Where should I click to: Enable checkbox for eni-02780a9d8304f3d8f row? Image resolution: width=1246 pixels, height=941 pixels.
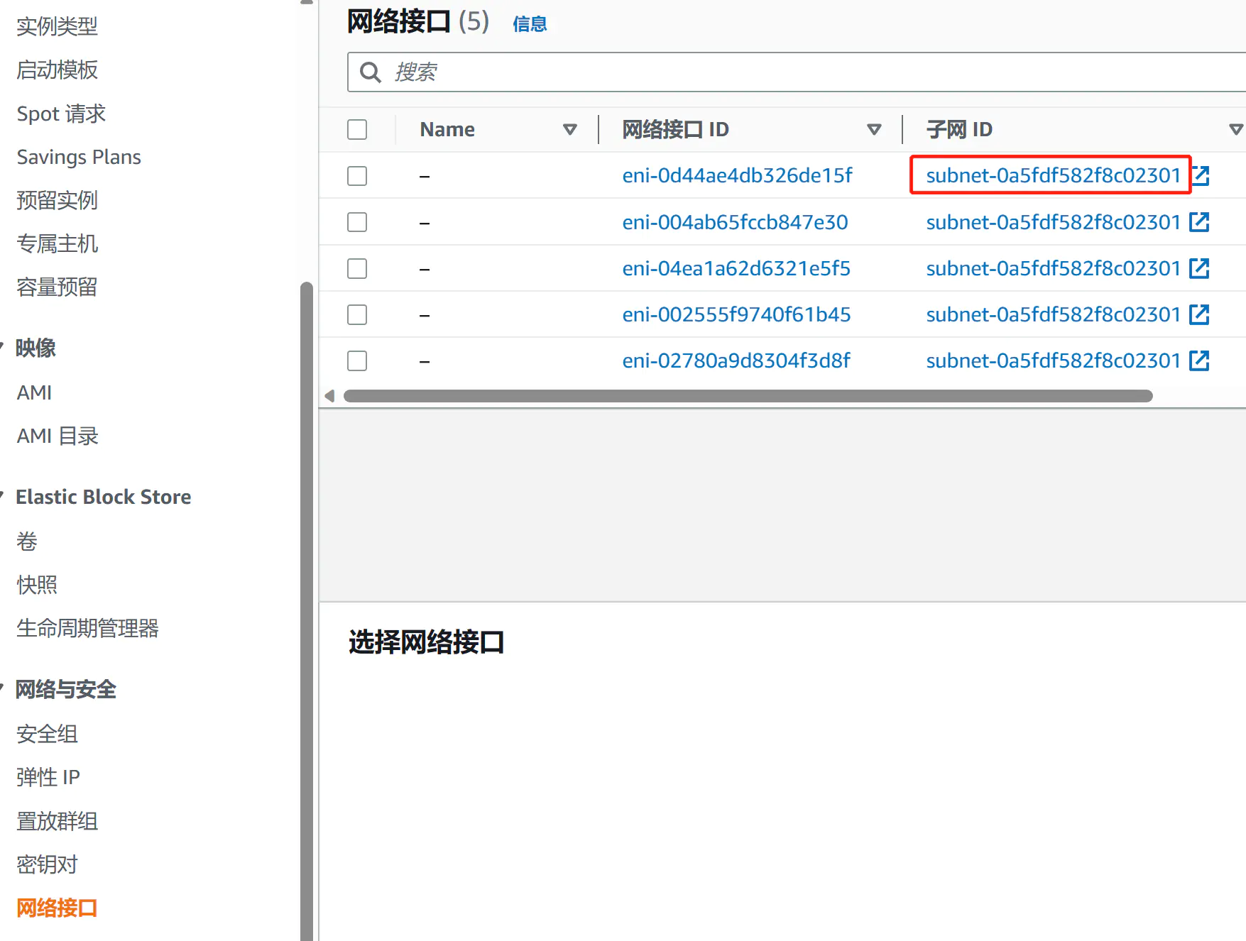(x=357, y=361)
